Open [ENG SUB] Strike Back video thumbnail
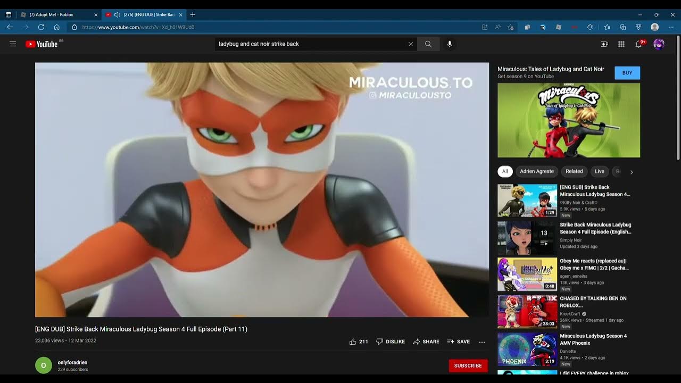 (527, 201)
